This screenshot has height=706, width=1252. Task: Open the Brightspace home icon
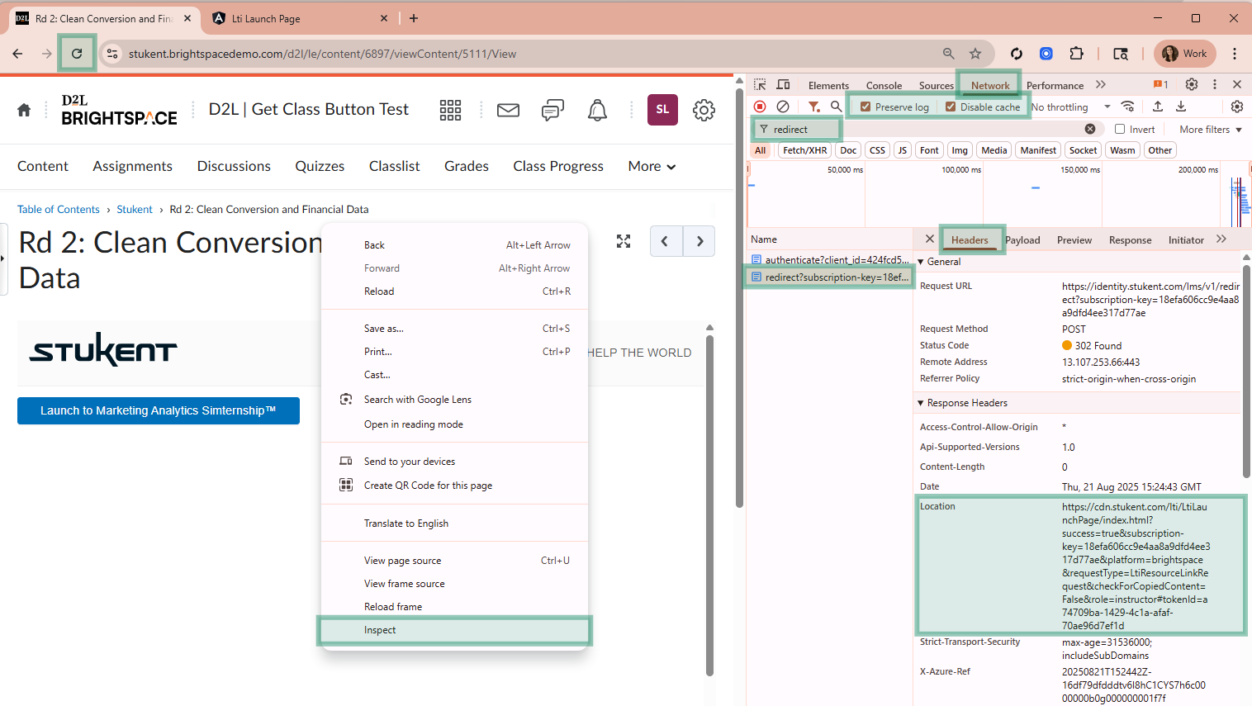click(x=24, y=110)
